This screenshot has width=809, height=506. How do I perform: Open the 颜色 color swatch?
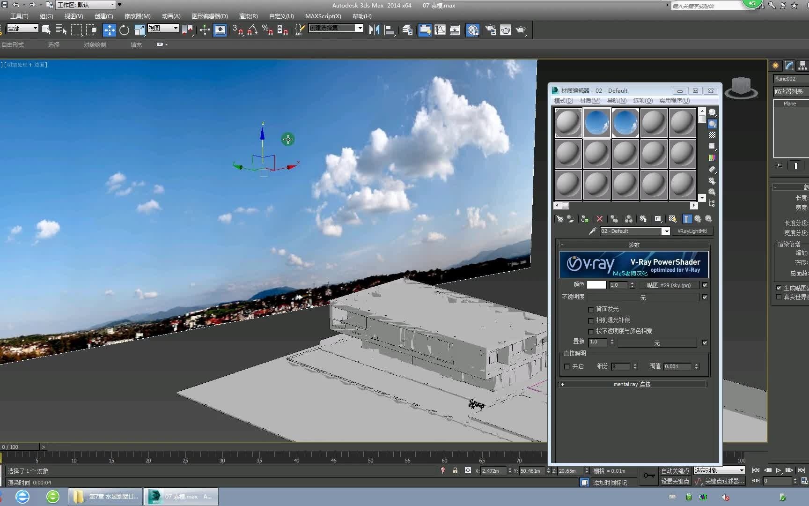[596, 285]
